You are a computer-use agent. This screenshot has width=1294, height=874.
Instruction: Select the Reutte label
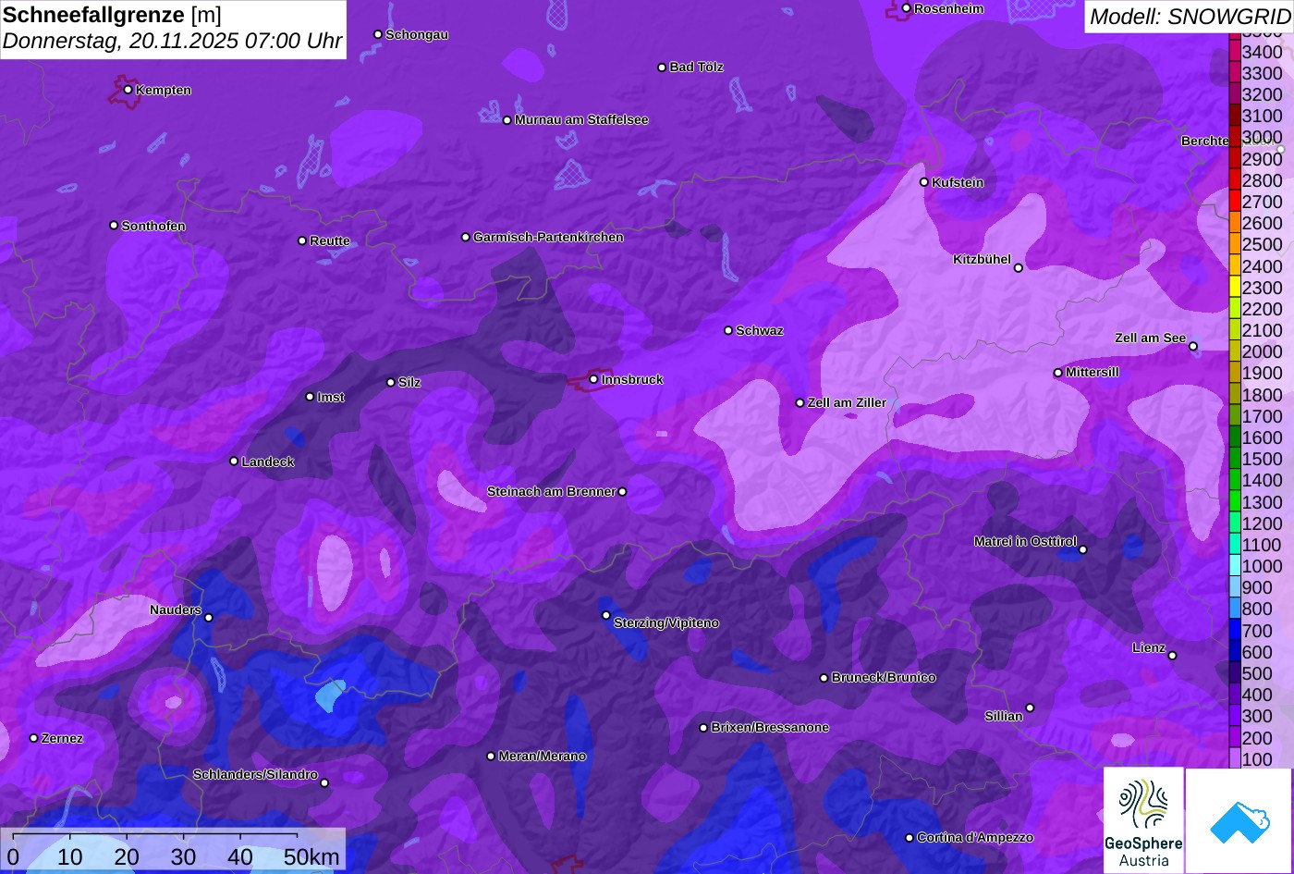pyautogui.click(x=330, y=240)
